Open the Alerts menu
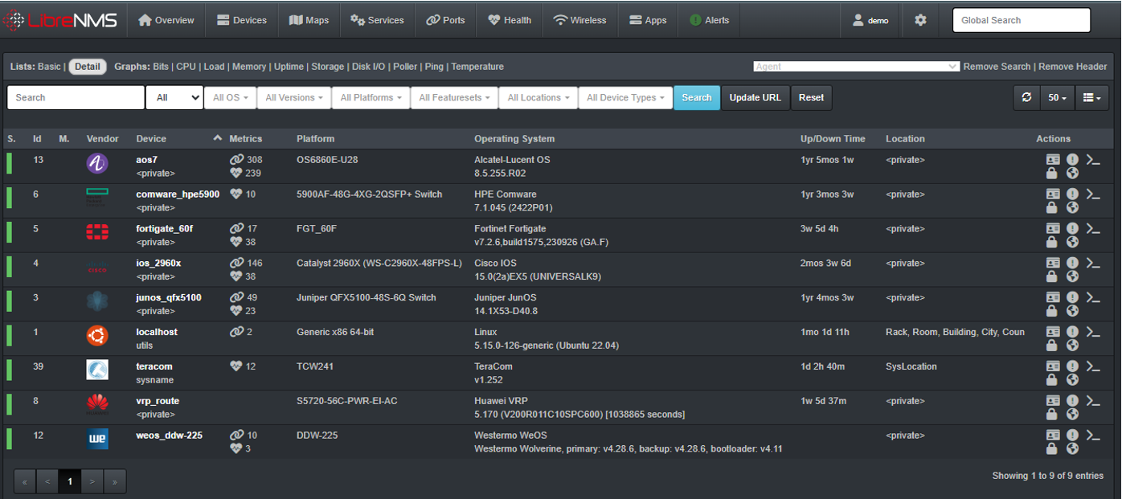Image resolution: width=1122 pixels, height=499 pixels. point(710,20)
